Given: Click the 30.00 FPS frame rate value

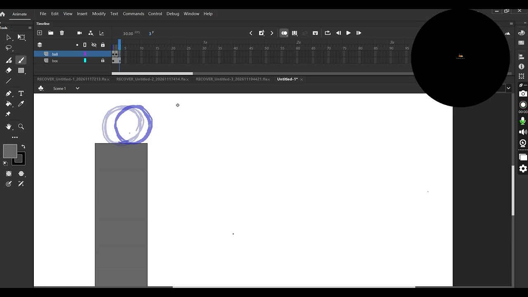Looking at the screenshot, I should tap(128, 33).
